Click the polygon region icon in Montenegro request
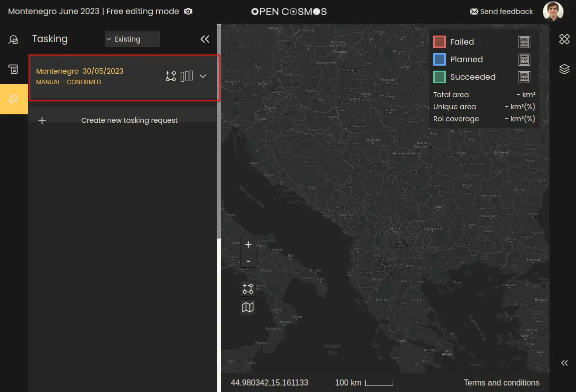 [x=171, y=76]
